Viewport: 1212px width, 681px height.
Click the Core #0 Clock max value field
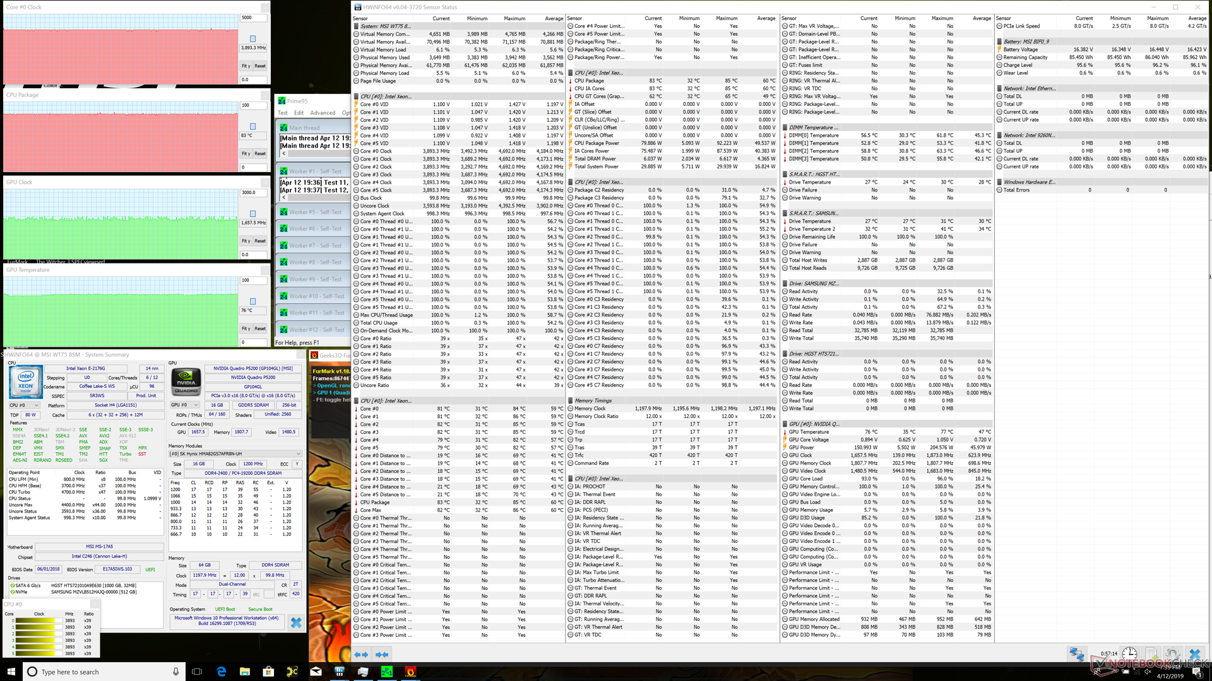click(254, 18)
